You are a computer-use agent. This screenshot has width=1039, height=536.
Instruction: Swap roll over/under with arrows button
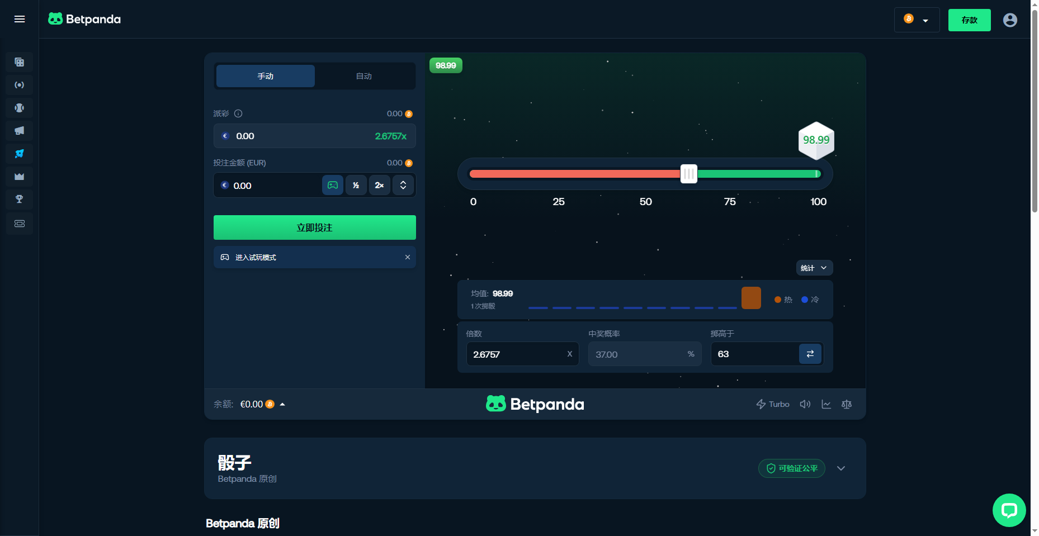tap(810, 354)
